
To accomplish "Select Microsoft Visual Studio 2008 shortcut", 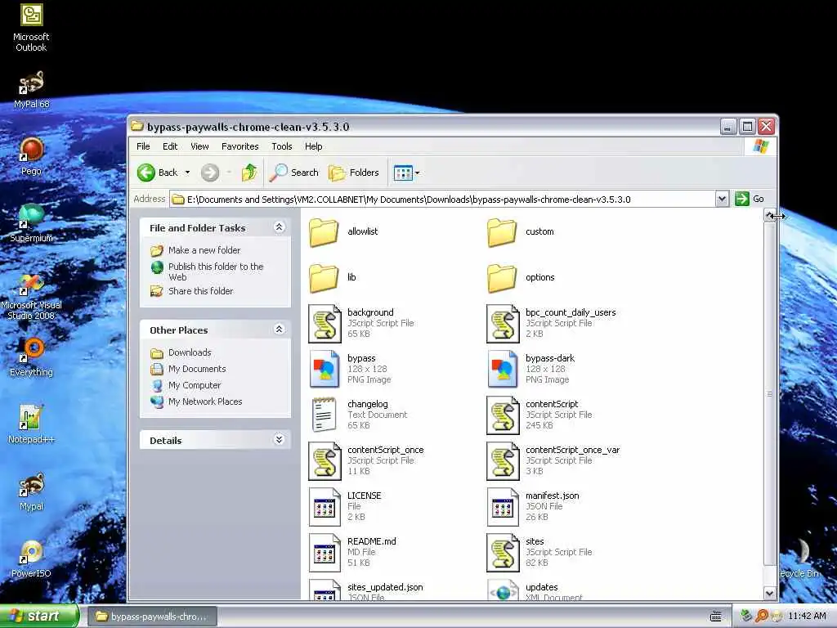I will 31,296.
